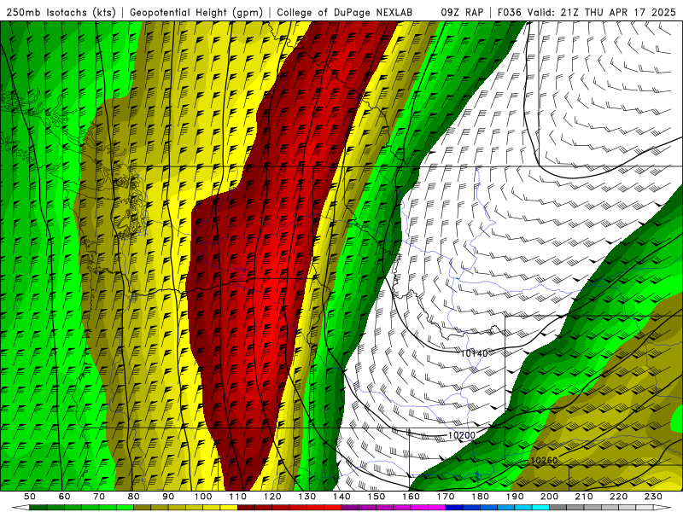Viewport: 683px width, 512px height.
Task: Click the 50 label on the color scale
Action: click(30, 497)
